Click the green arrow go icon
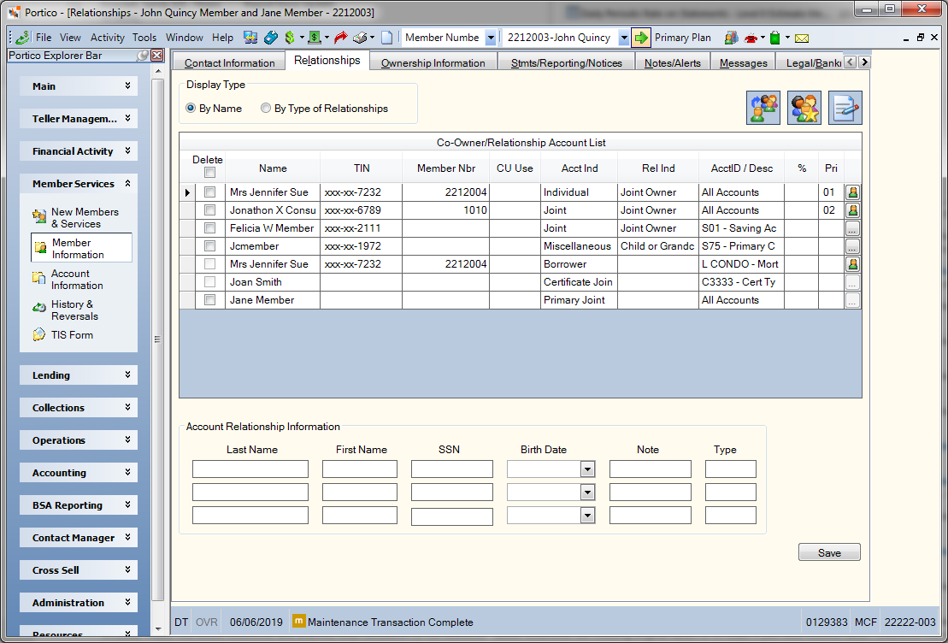Image resolution: width=948 pixels, height=643 pixels. 640,38
